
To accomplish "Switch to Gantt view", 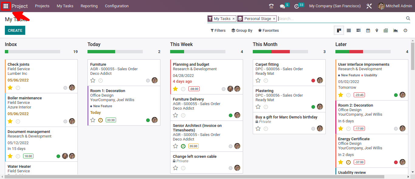I will [x=358, y=30].
